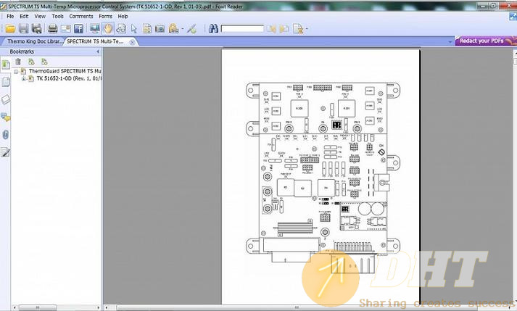Collapse the ThermoGuard SPECTRUM TS bookmark node
Image resolution: width=517 pixels, height=311 pixels.
pos(16,71)
